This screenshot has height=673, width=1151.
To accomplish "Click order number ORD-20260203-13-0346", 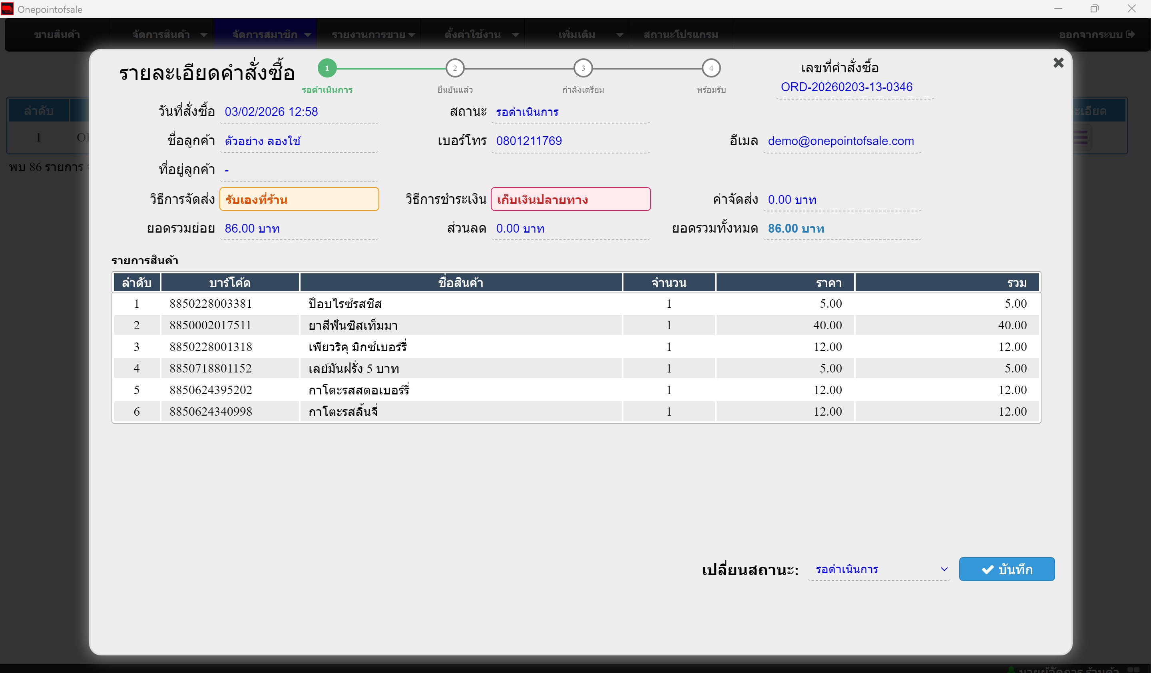I will [x=846, y=87].
